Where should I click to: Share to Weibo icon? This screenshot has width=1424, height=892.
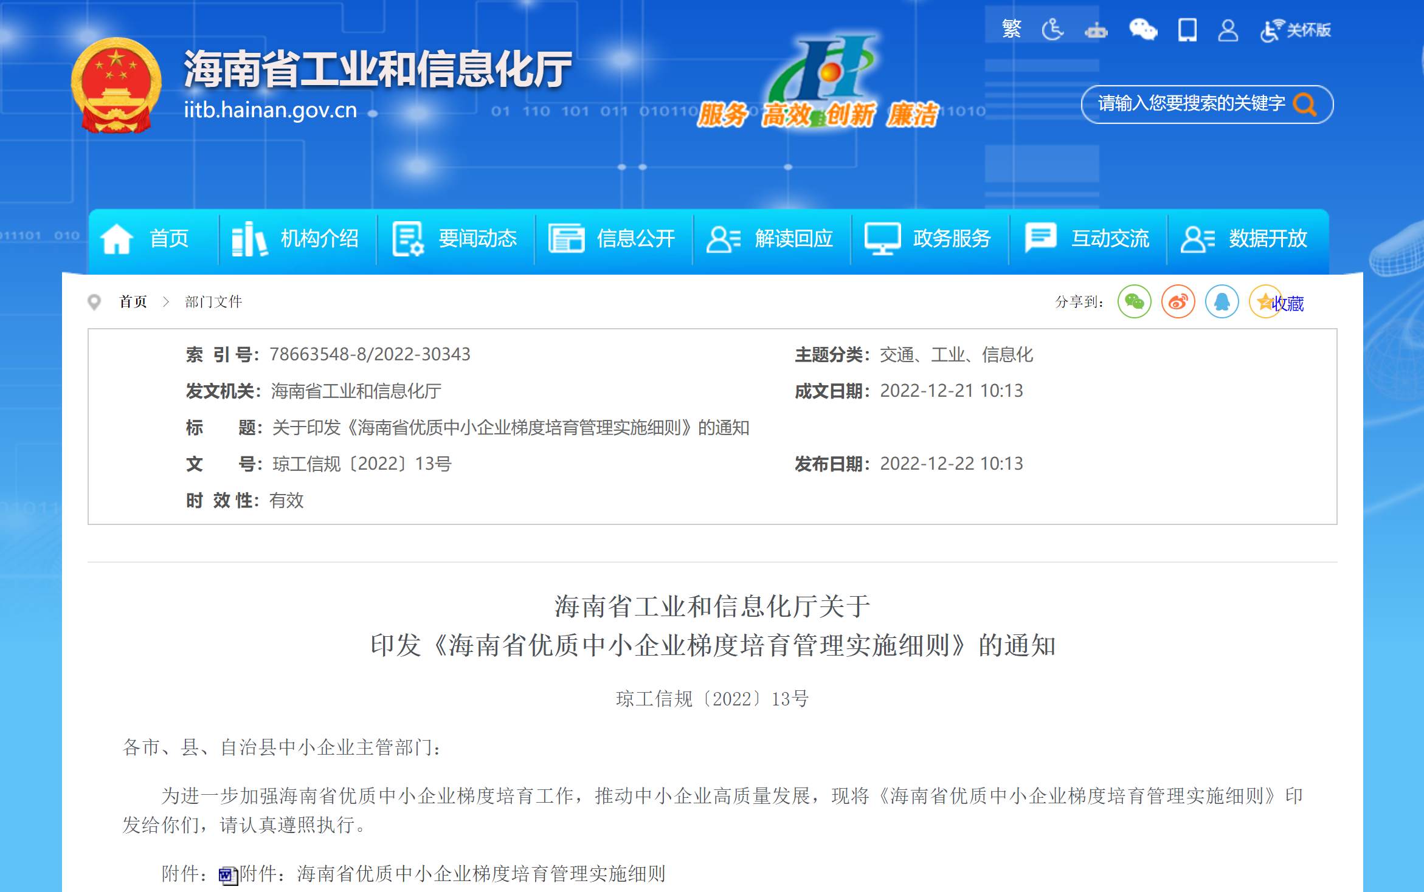(1178, 301)
